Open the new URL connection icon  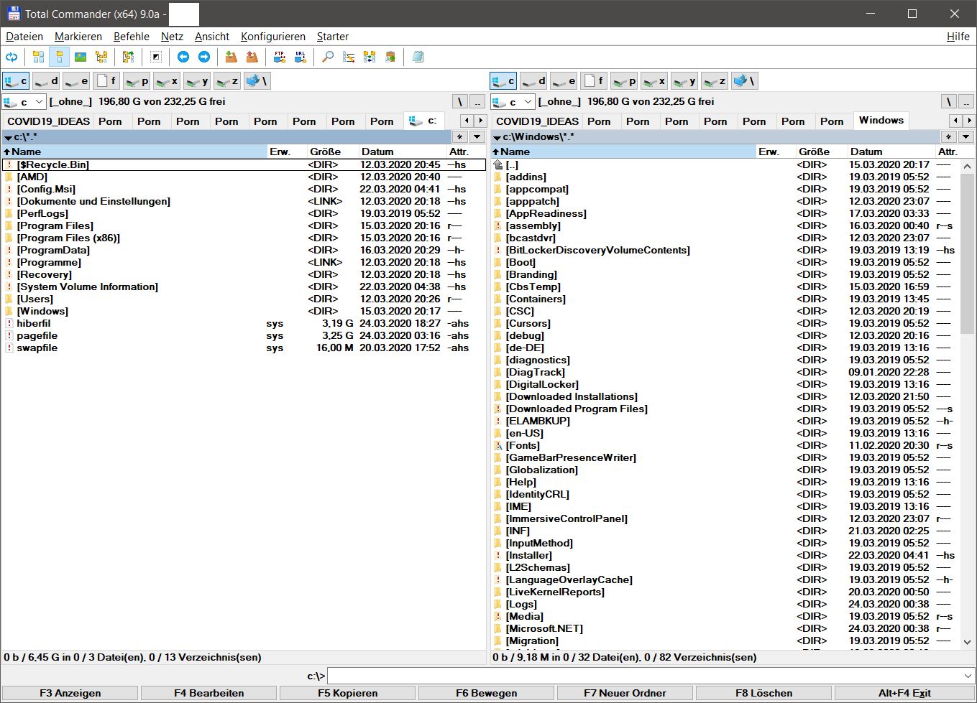301,57
